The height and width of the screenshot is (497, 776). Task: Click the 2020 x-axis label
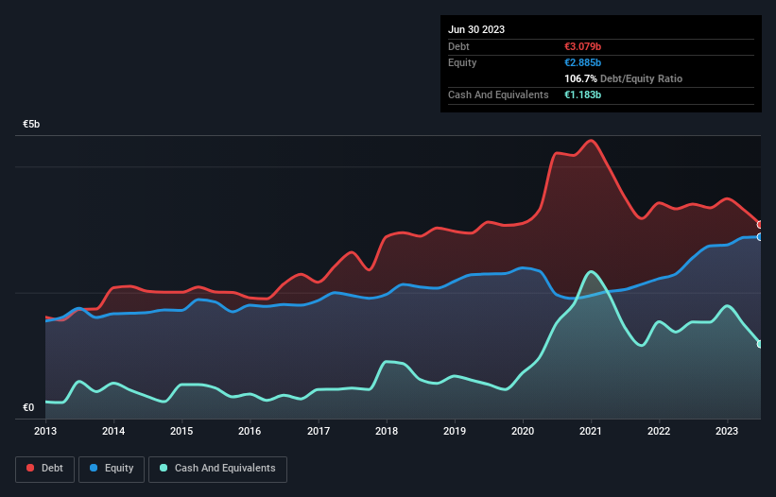pos(523,431)
